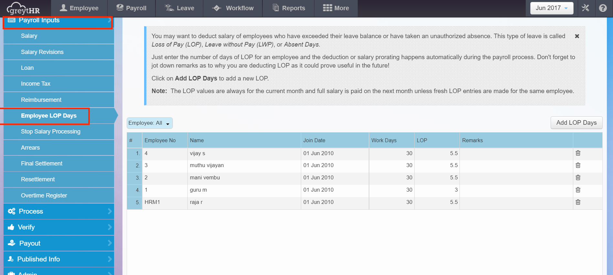Select Employee LOP Days in the sidebar
Screen dimensions: 613x275
pyautogui.click(x=58, y=116)
